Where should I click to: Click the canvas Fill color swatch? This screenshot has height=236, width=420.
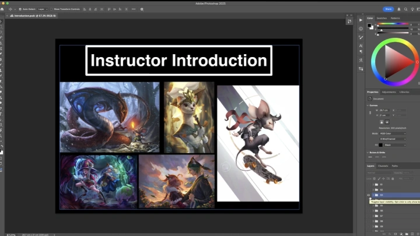coord(380,145)
